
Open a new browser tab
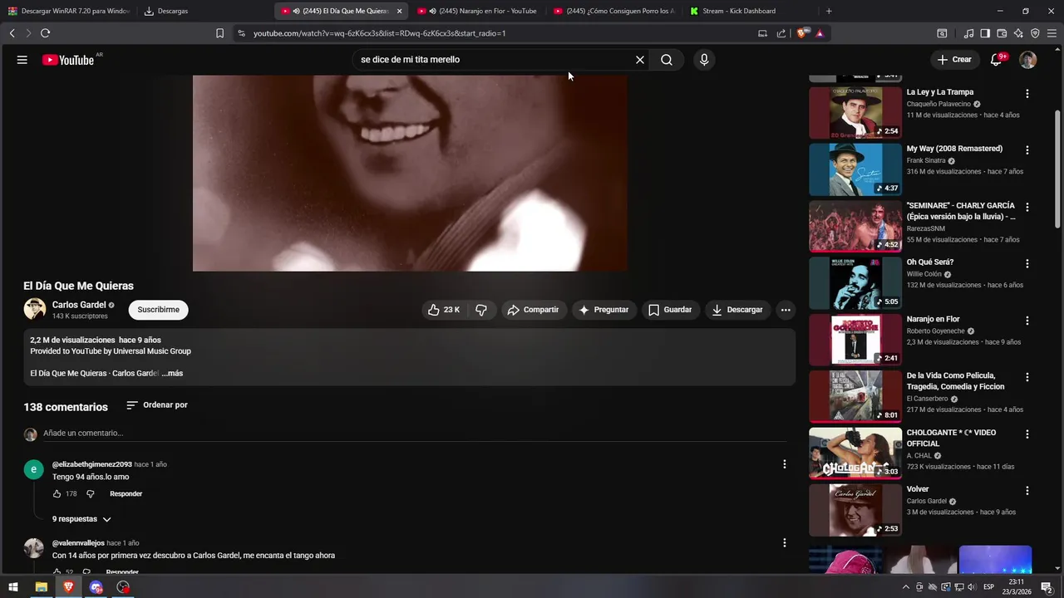click(829, 11)
